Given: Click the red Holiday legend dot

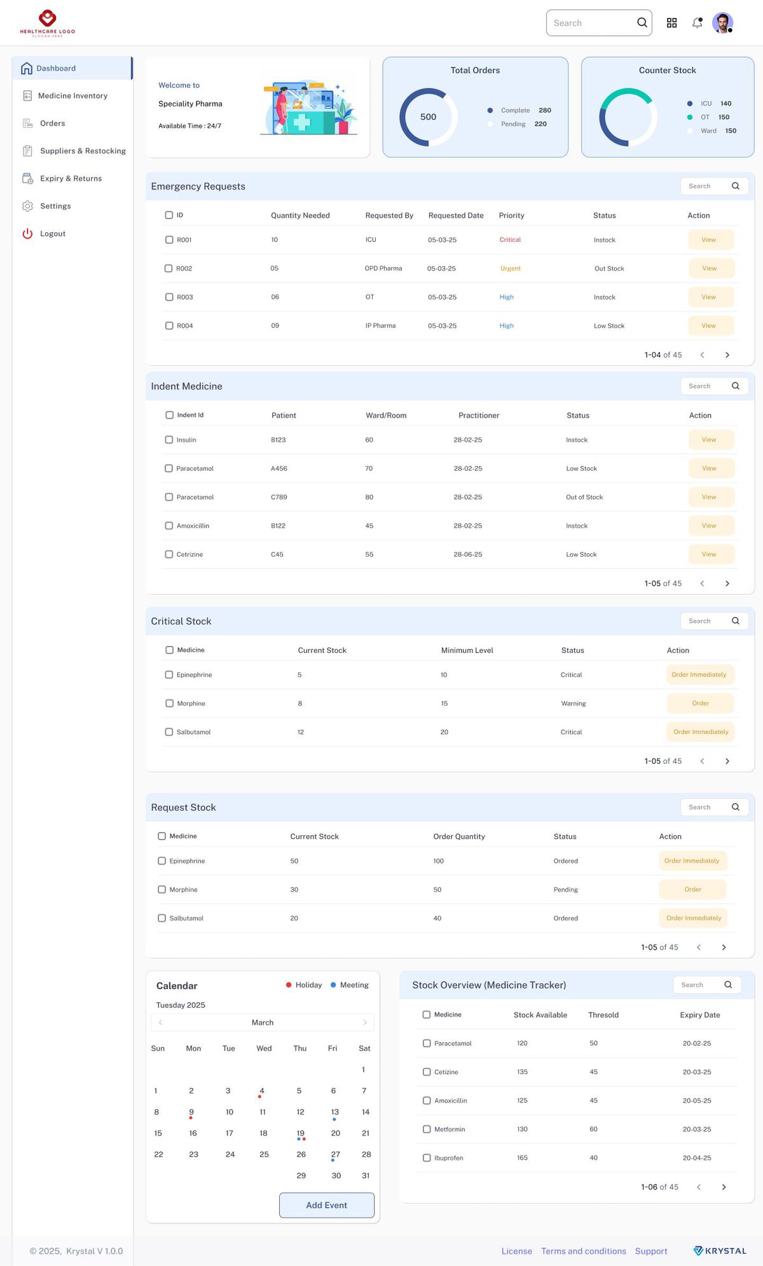Looking at the screenshot, I should [x=289, y=985].
